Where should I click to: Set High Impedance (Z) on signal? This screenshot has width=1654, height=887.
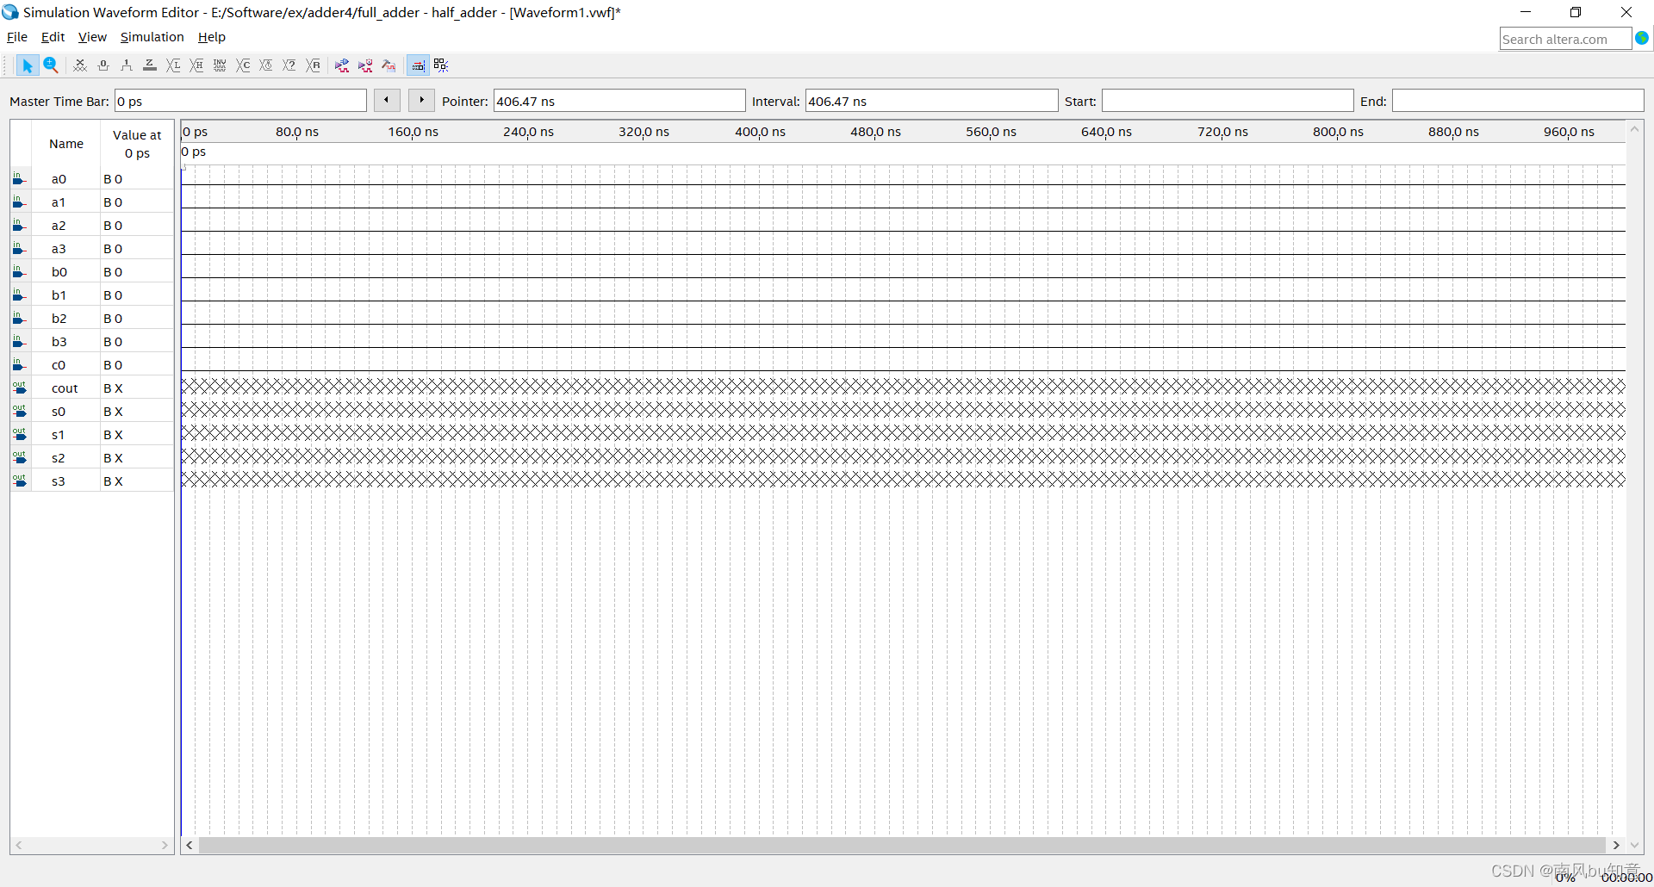(150, 65)
